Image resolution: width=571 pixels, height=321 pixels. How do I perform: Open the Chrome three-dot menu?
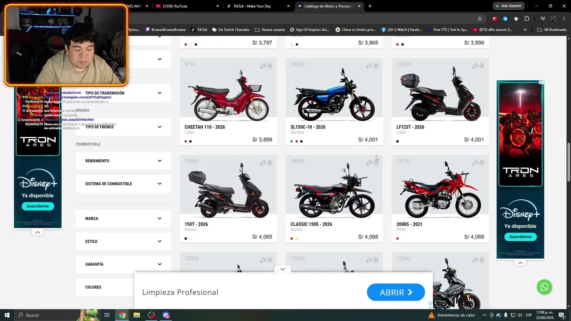[x=563, y=19]
